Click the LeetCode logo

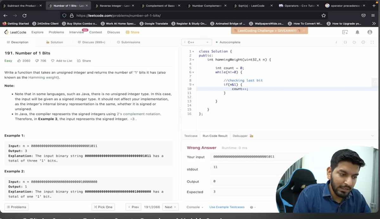pos(16,32)
